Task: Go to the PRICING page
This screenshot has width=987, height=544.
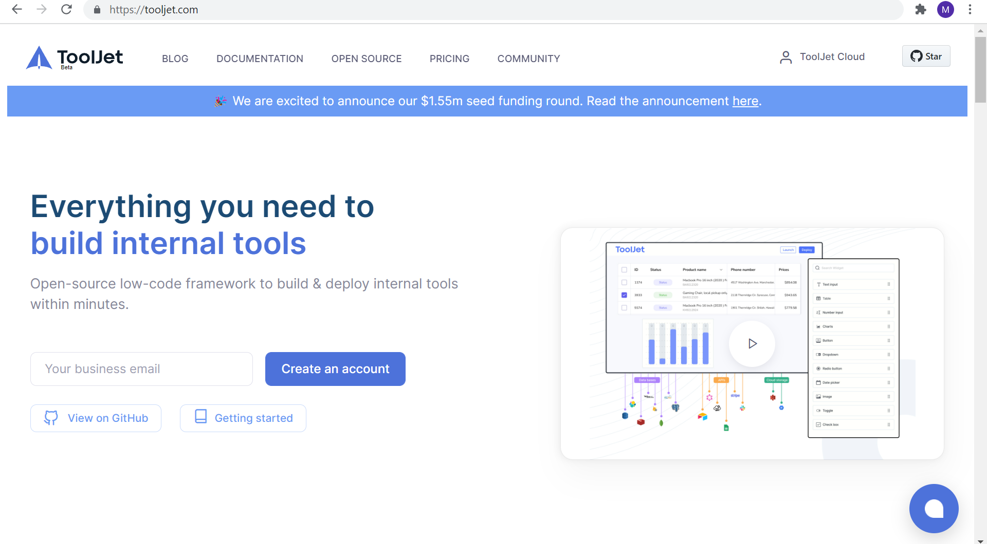Action: tap(449, 59)
